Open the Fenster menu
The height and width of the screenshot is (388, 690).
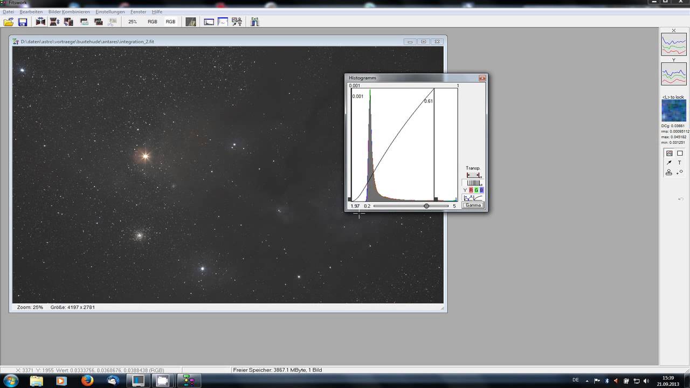[x=139, y=11]
